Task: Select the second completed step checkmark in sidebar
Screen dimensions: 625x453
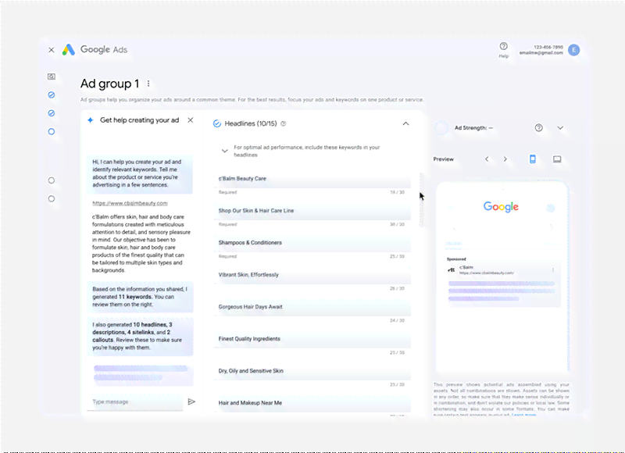Action: coord(52,113)
